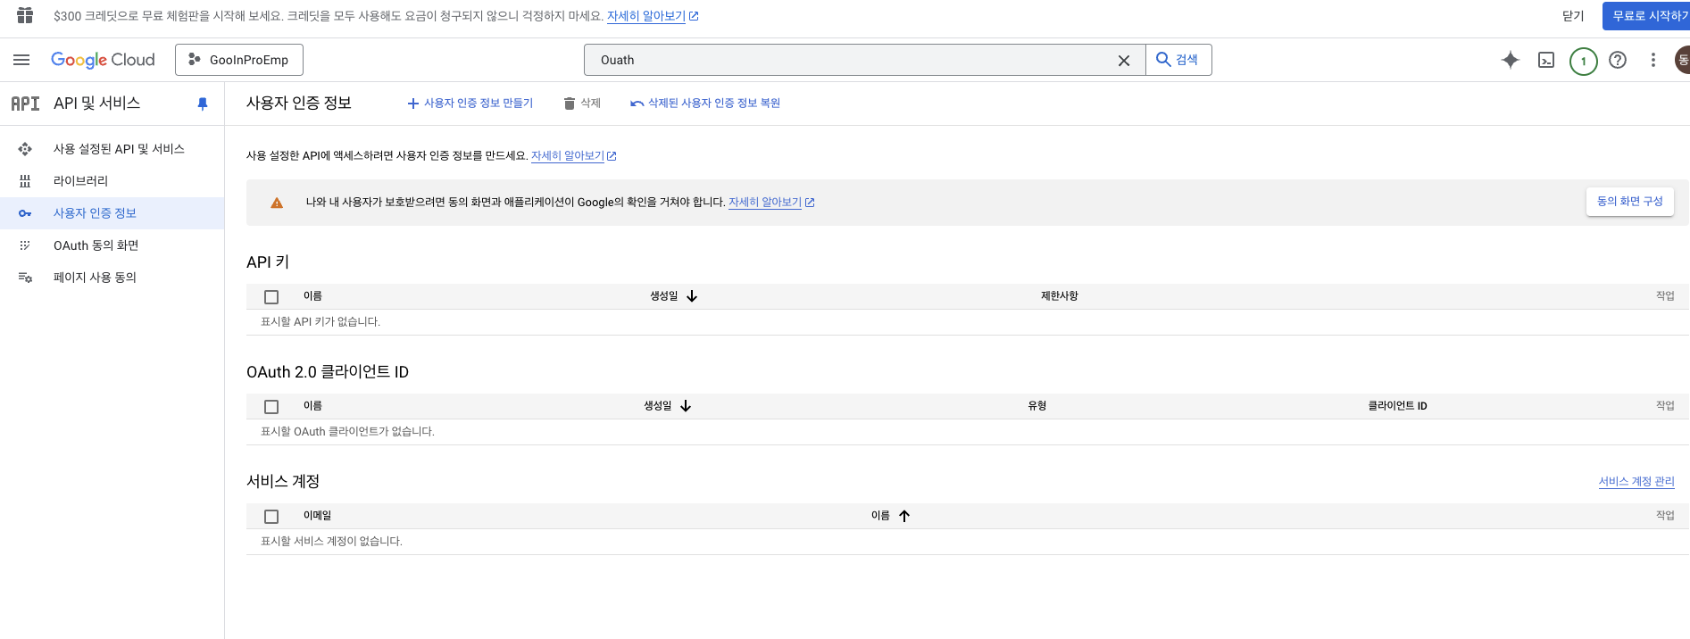Click the settings-list icon beside 페이지 사용 동의
The height and width of the screenshot is (639, 1690).
pos(25,278)
